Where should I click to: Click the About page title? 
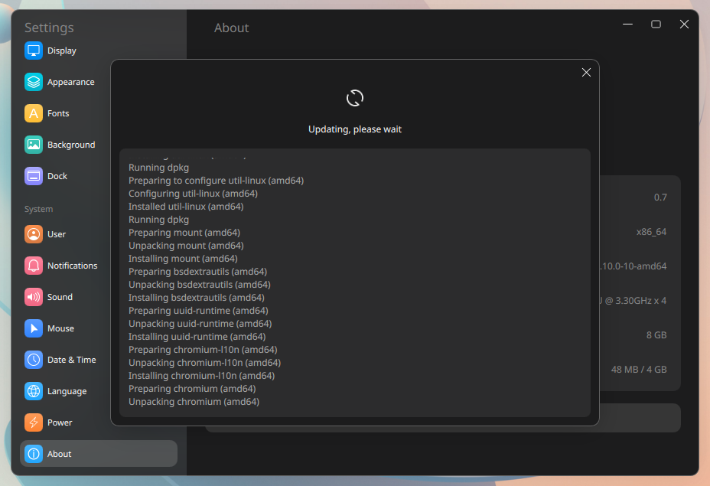(231, 28)
